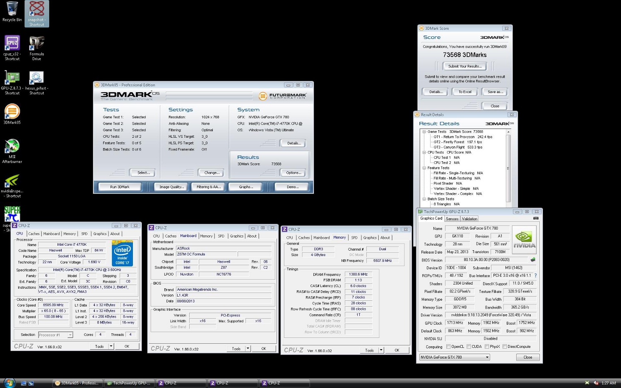Click the BIOS save chip icon in GPU-Z
Screen dimensions: 621x388
pos(533,260)
